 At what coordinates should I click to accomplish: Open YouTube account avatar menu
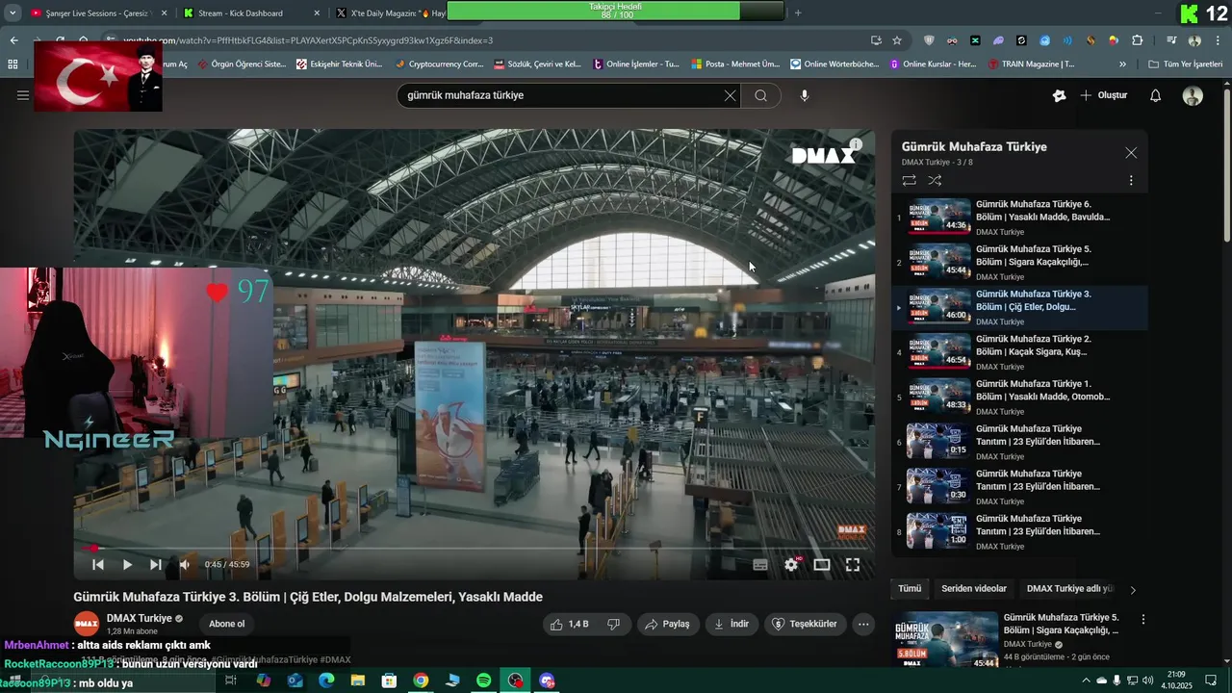tap(1193, 95)
